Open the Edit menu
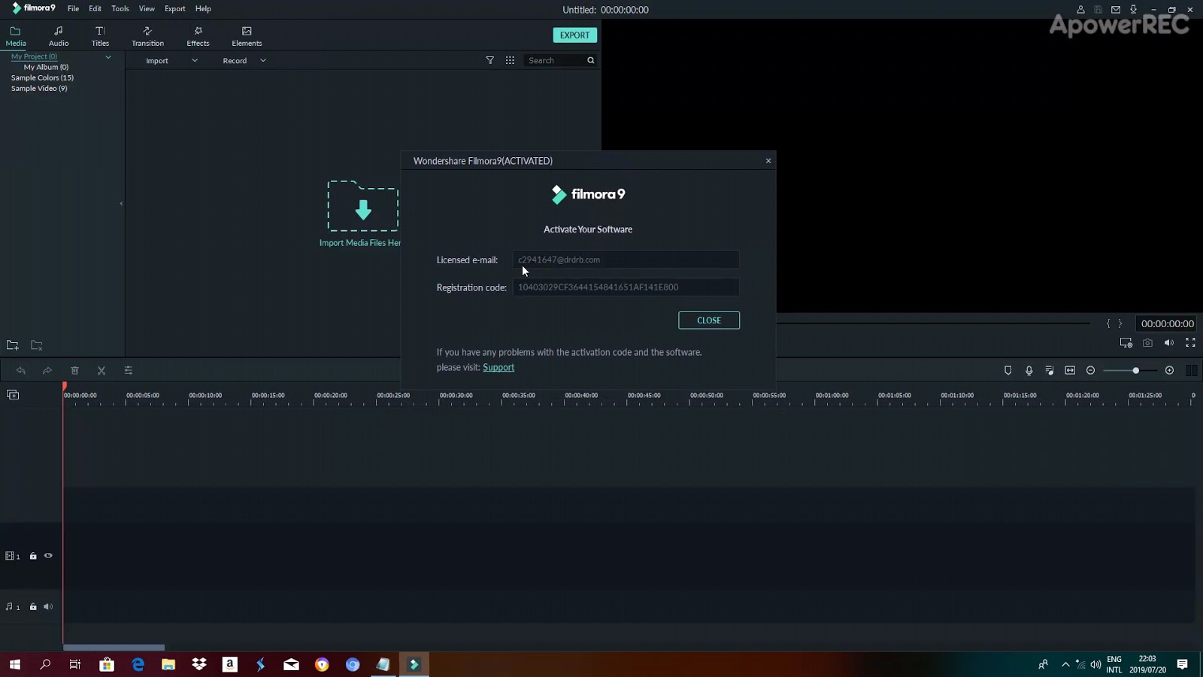 [x=95, y=9]
